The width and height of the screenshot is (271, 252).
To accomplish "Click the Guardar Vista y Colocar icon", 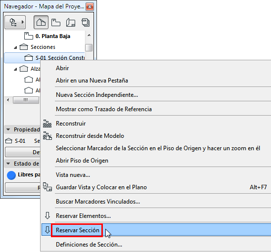I will click(47, 187).
